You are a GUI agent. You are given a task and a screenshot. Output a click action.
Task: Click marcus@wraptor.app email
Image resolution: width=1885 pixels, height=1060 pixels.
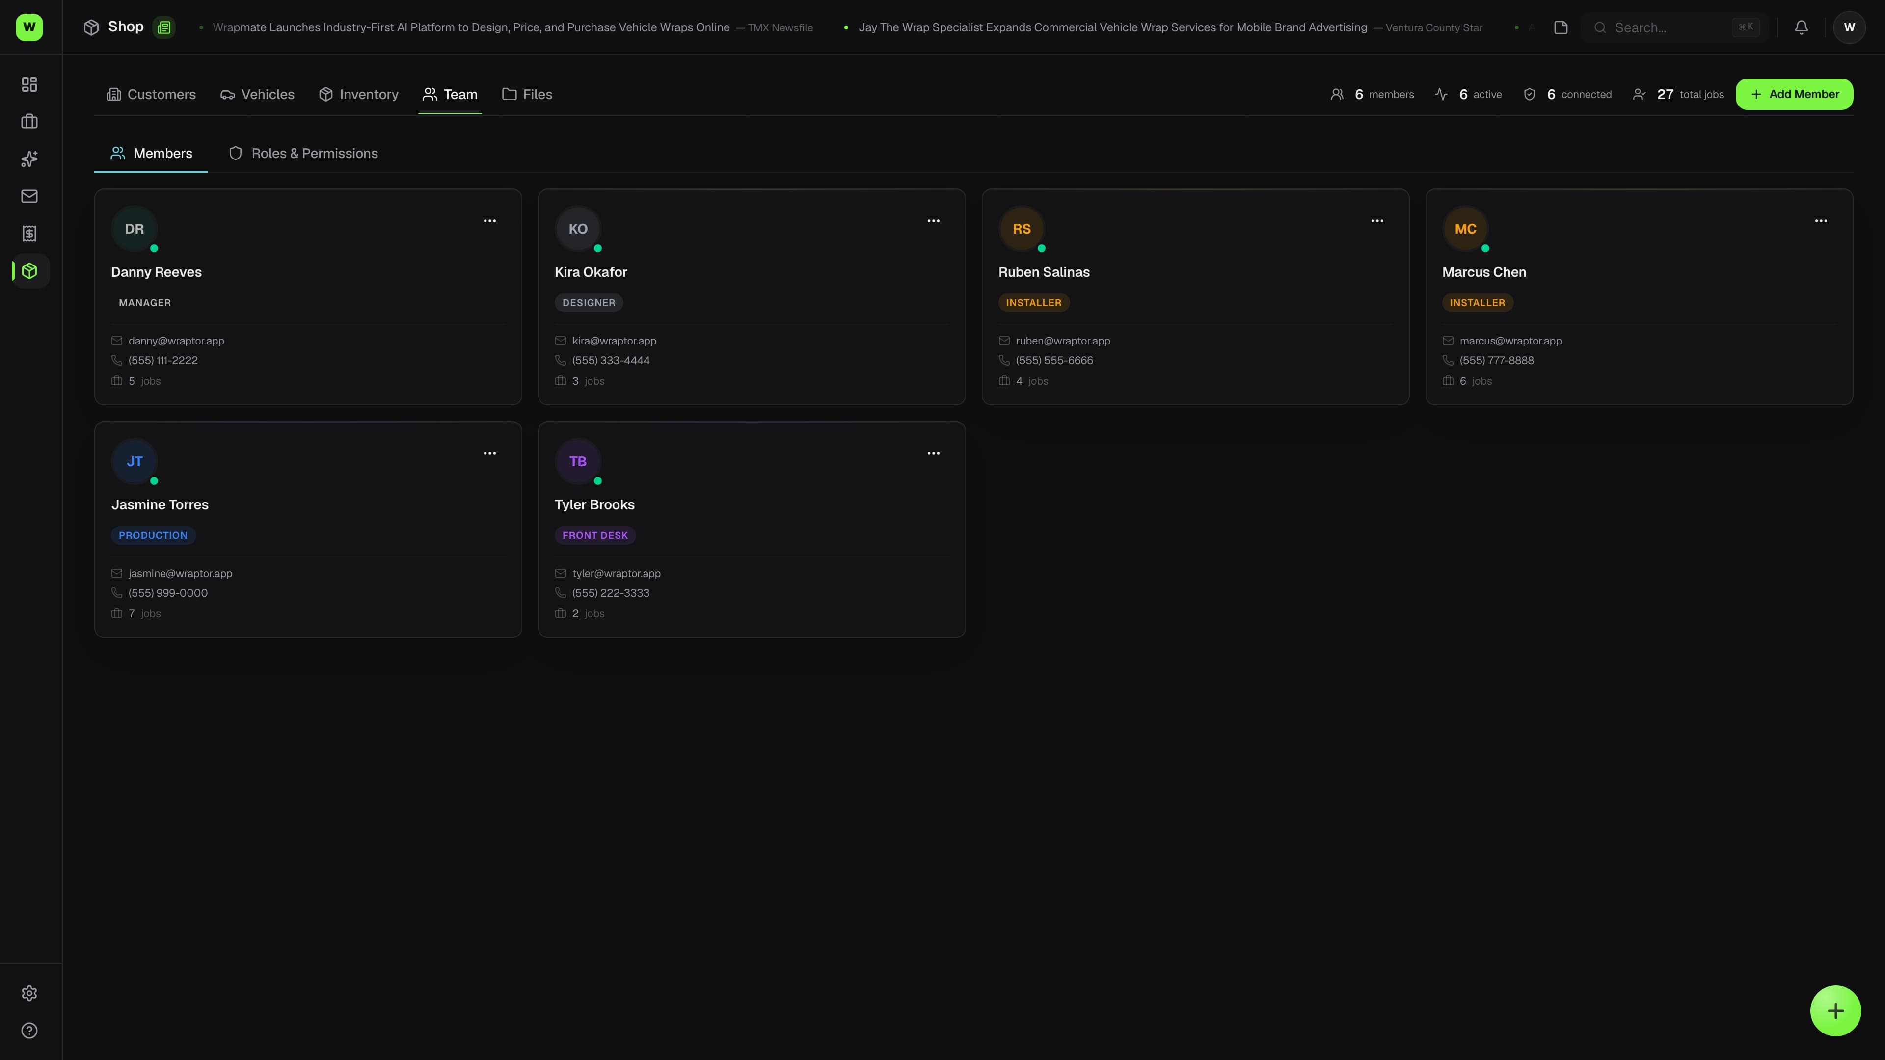[x=1510, y=341]
